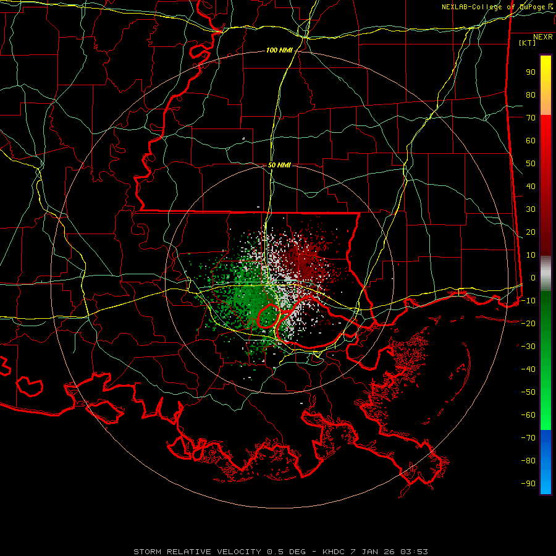Select the positive 30 knot scale label
Image resolution: width=556 pixels, height=556 pixels.
[531, 209]
